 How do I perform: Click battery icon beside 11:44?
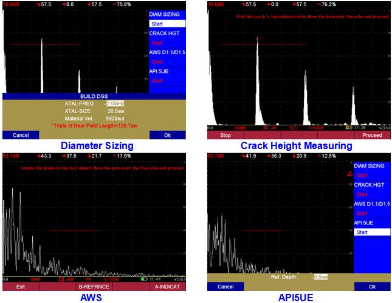pyautogui.click(x=144, y=279)
